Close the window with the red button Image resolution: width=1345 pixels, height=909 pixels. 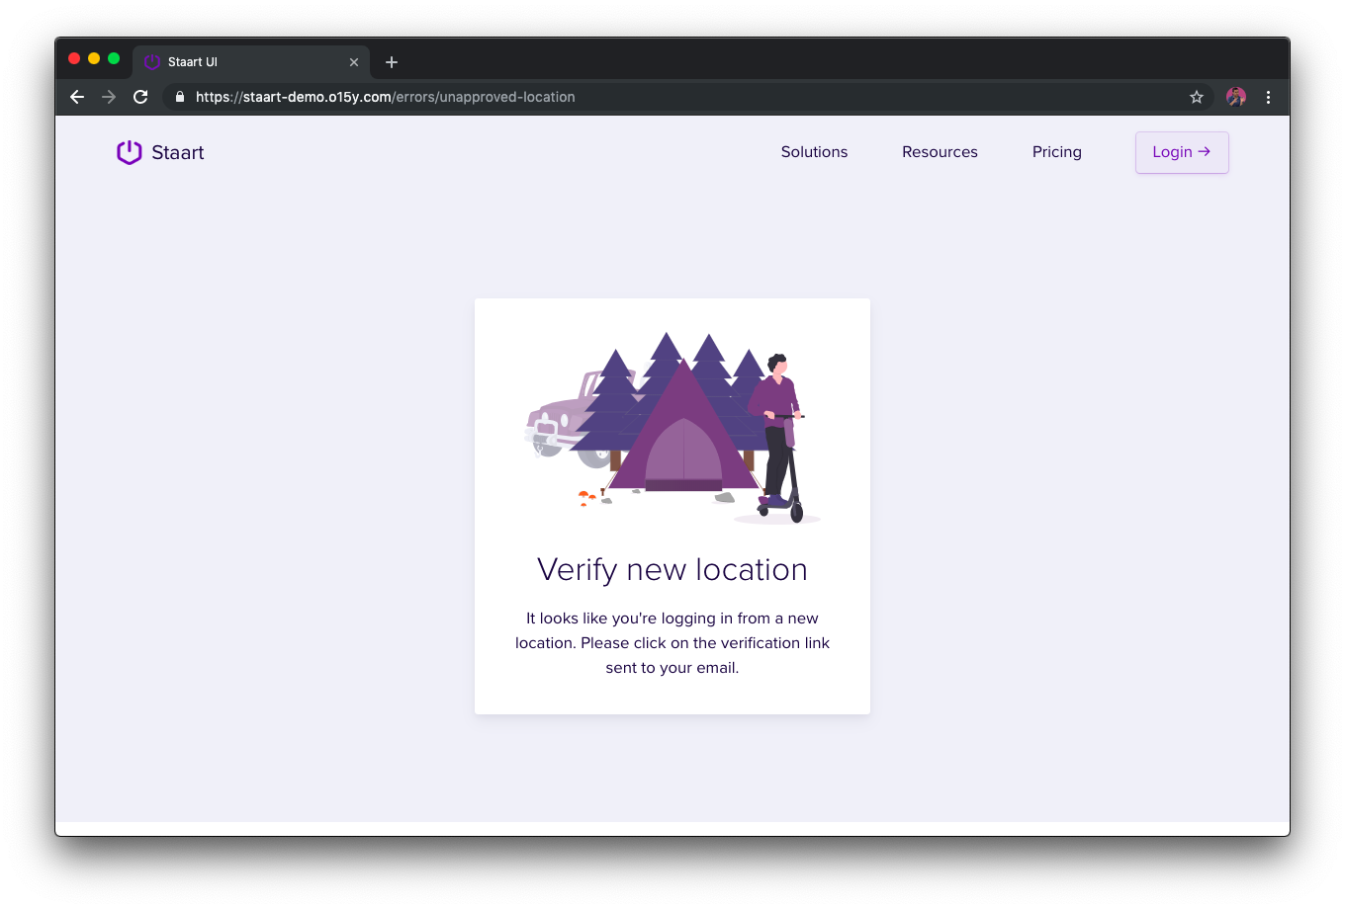(x=74, y=59)
